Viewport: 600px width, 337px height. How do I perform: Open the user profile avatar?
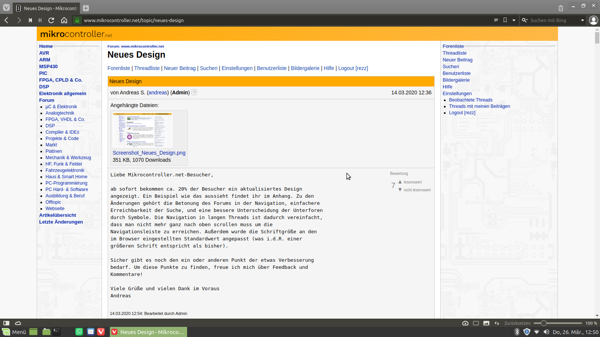point(593,20)
